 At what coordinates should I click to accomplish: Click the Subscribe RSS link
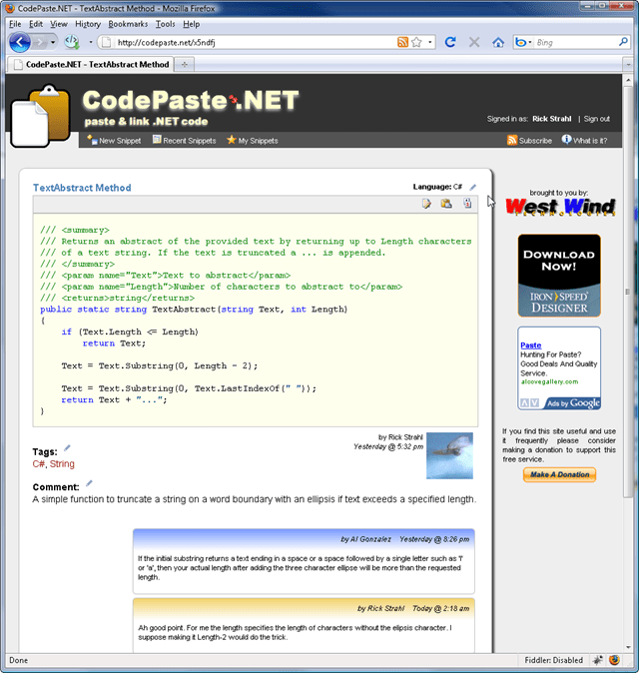(529, 141)
